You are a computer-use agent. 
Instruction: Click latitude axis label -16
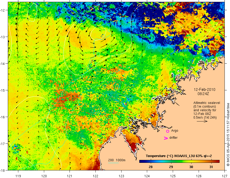coord(3,117)
